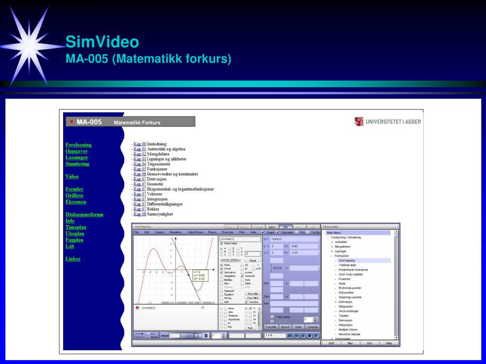
Task: Toggle the ParamValue checkbox
Action: coord(222,243)
